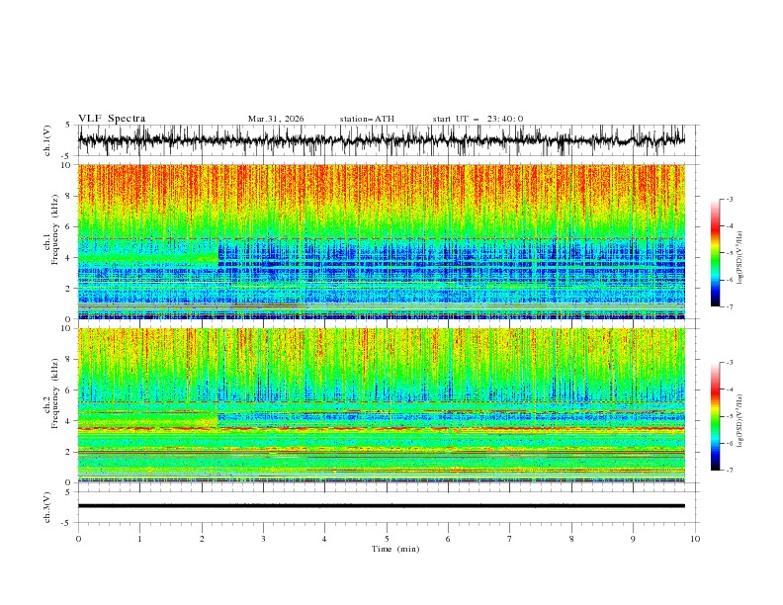Click the ch.2 spectrogram color bar
The height and width of the screenshot is (605, 783).
pos(715,416)
